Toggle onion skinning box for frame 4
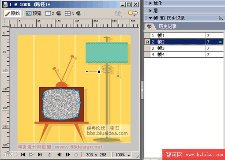Screen dimensions: 225x160 147,55
